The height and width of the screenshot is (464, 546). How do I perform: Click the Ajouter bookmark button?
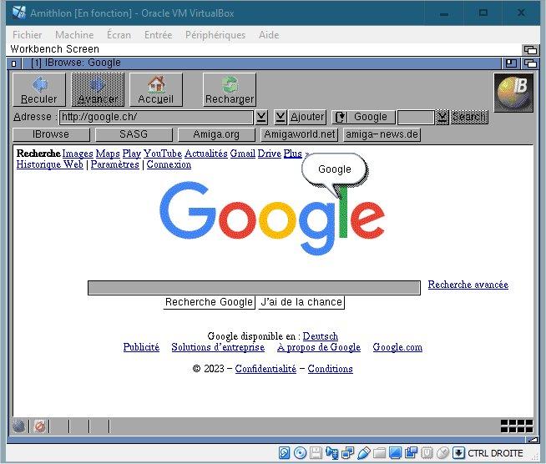click(x=307, y=117)
